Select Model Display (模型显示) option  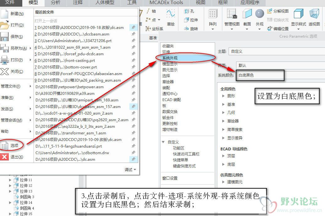click(x=170, y=64)
